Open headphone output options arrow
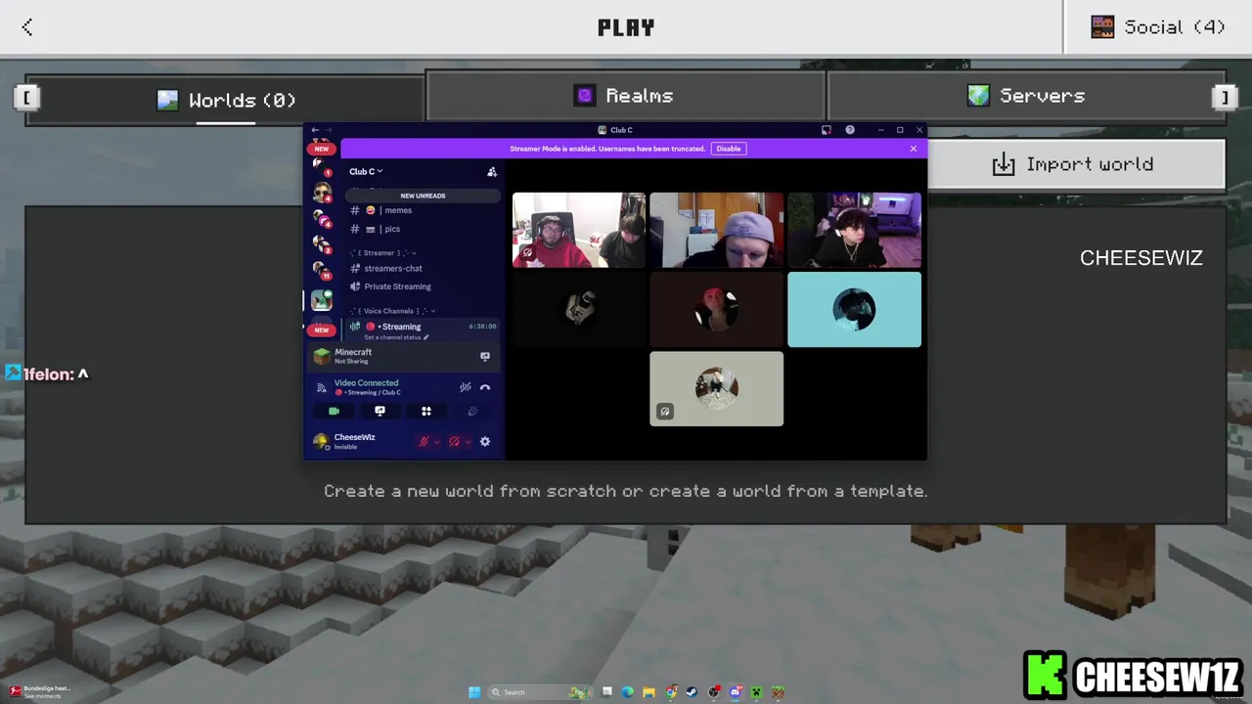Viewport: 1252px width, 704px height. click(x=468, y=442)
